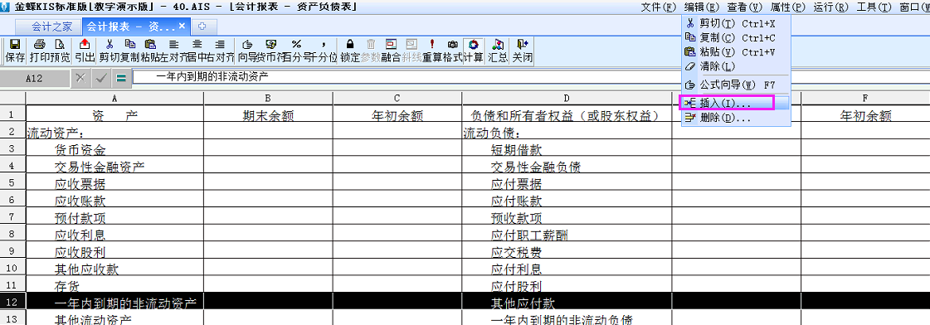Choose 插入(I)... from the edit menu

point(737,103)
